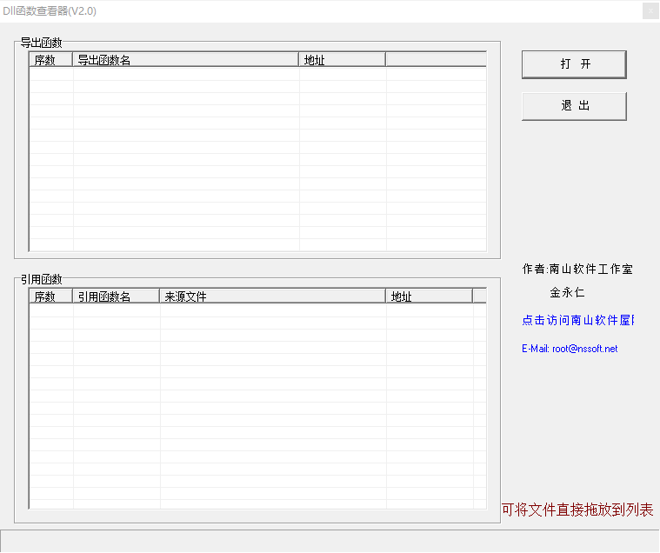Click 序数 header in the import functions table

coord(50,296)
